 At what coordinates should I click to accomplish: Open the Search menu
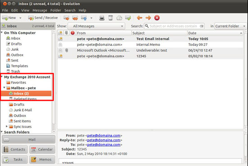click(x=70, y=10)
